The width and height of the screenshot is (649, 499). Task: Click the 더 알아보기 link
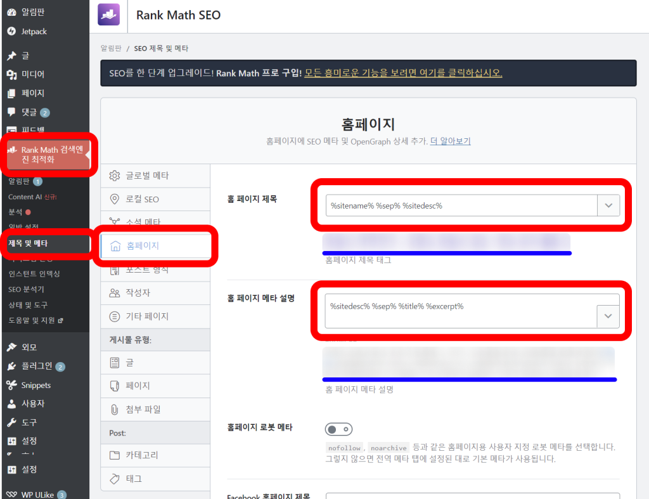(x=451, y=141)
